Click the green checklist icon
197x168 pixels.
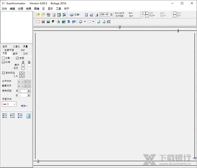[29, 116]
